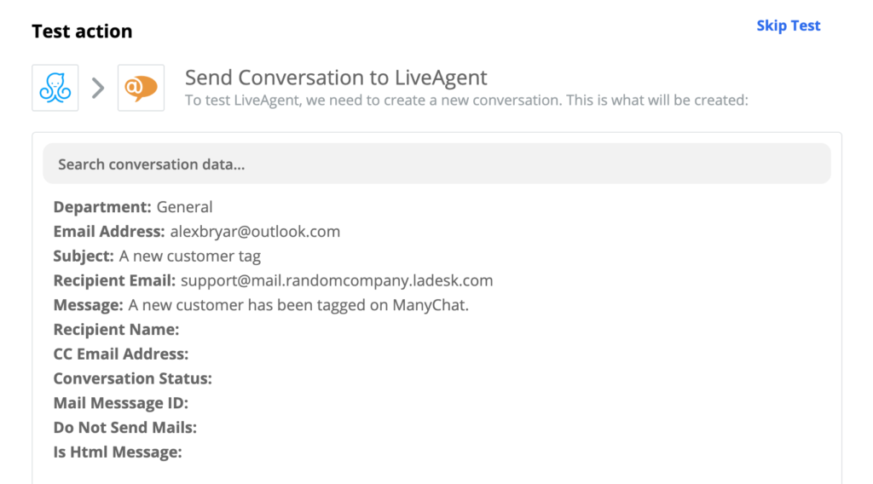Select the Subject field row
Screen dimensions: 873x484
[157, 256]
